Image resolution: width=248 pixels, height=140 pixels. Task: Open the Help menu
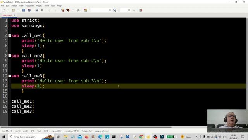pyautogui.click(x=59, y=5)
